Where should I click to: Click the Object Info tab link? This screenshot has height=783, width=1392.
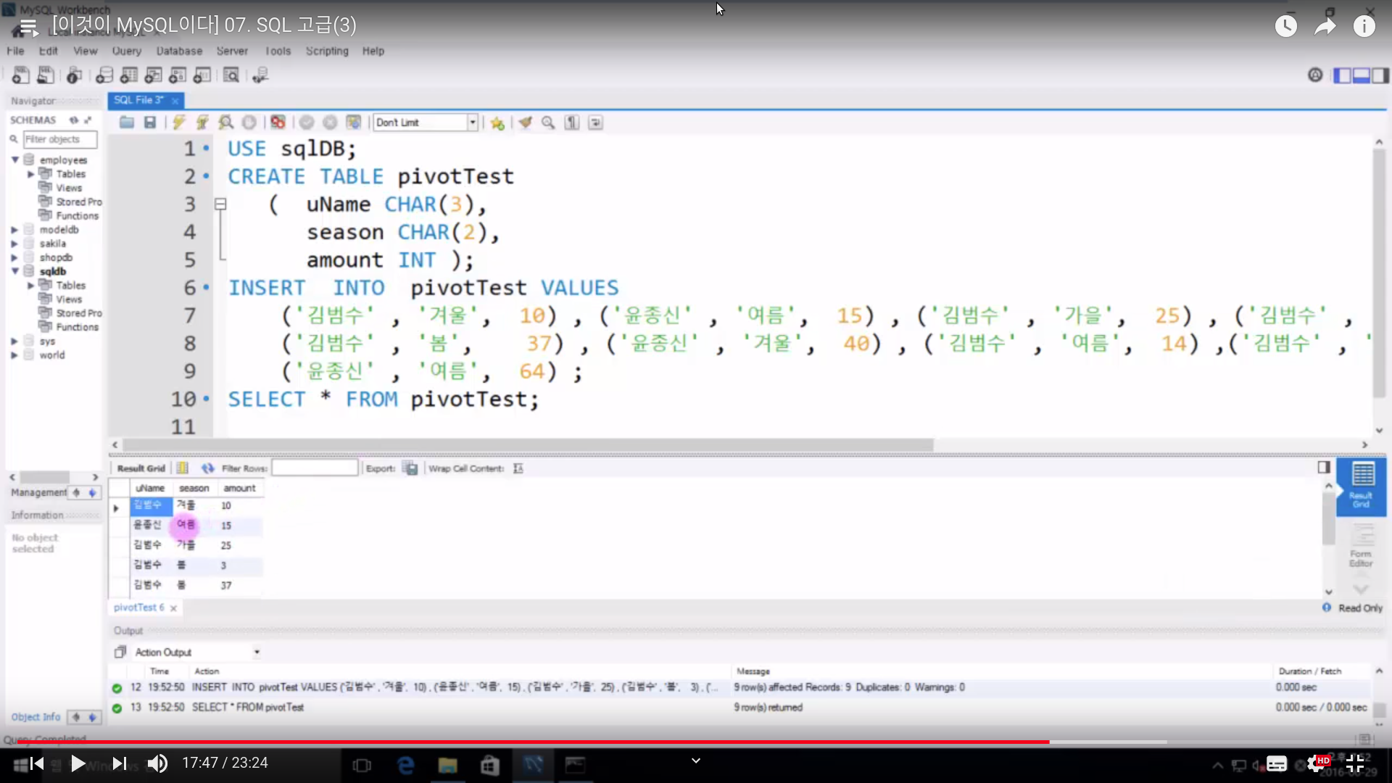pos(36,717)
